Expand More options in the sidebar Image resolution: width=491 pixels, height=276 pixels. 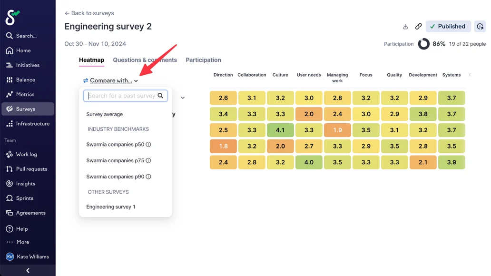click(x=22, y=242)
